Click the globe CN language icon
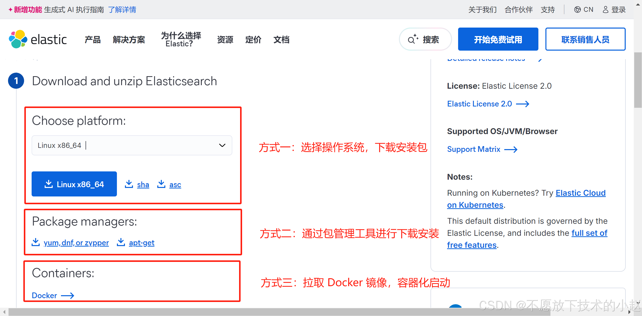Screen dimensions: 642x316 577,10
